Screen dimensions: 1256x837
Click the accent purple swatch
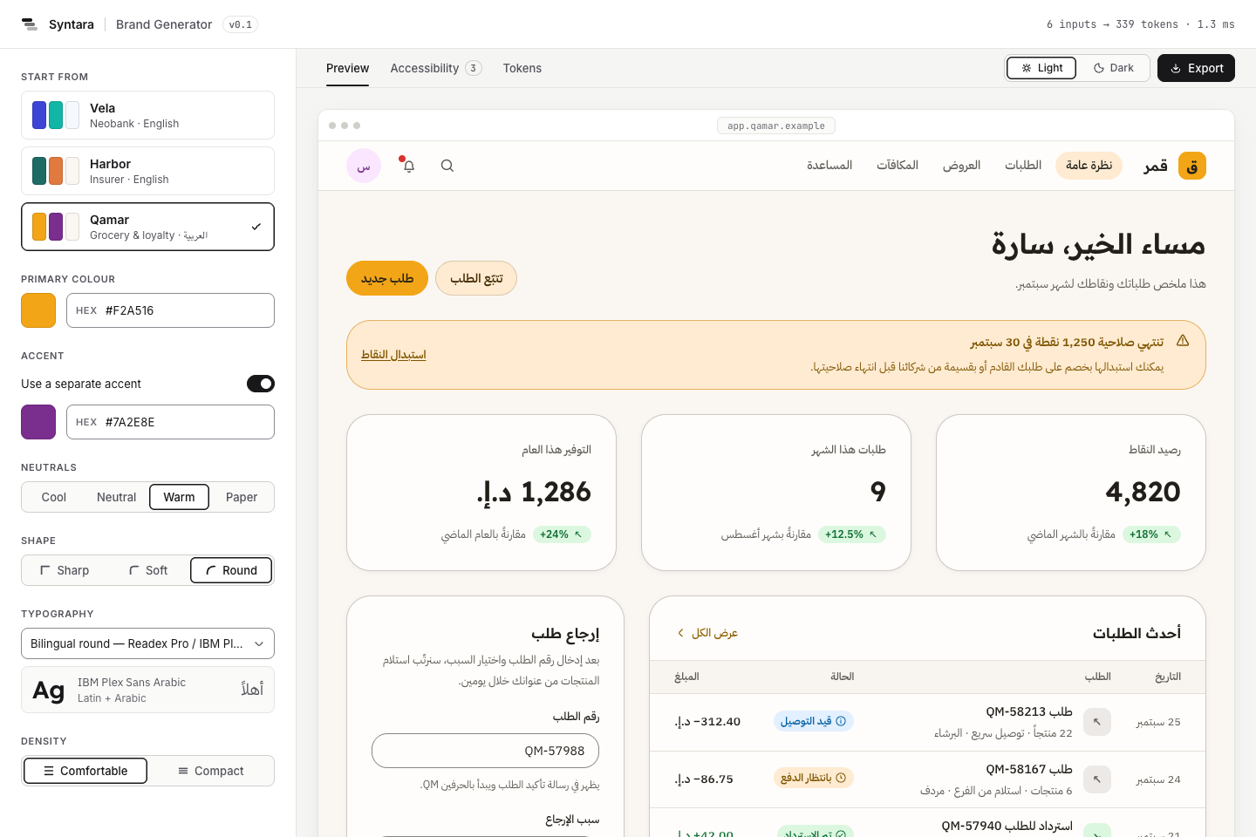click(x=38, y=422)
